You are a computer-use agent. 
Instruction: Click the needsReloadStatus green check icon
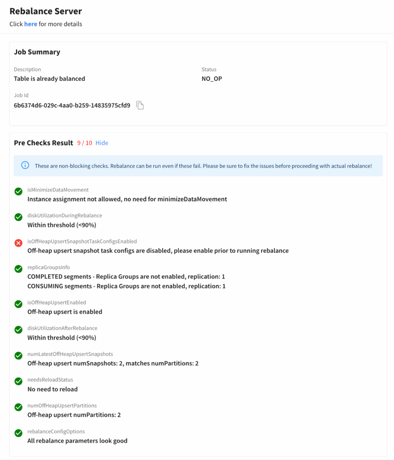click(18, 381)
